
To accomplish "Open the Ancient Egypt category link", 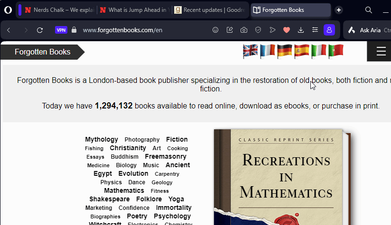I will point(141,169).
